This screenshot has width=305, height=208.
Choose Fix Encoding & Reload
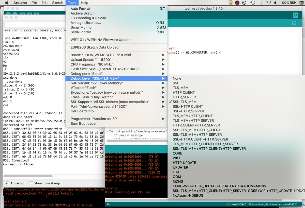(116, 18)
